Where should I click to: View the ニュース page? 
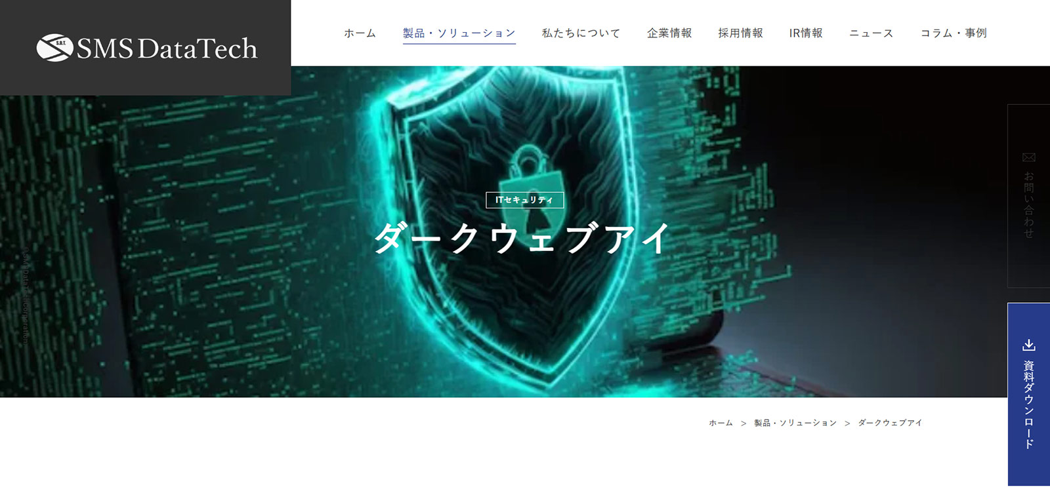871,33
